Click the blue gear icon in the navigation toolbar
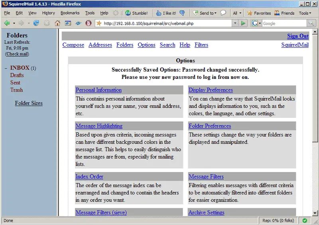 [78, 23]
